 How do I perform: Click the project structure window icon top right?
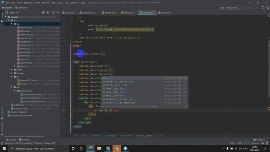[263, 8]
